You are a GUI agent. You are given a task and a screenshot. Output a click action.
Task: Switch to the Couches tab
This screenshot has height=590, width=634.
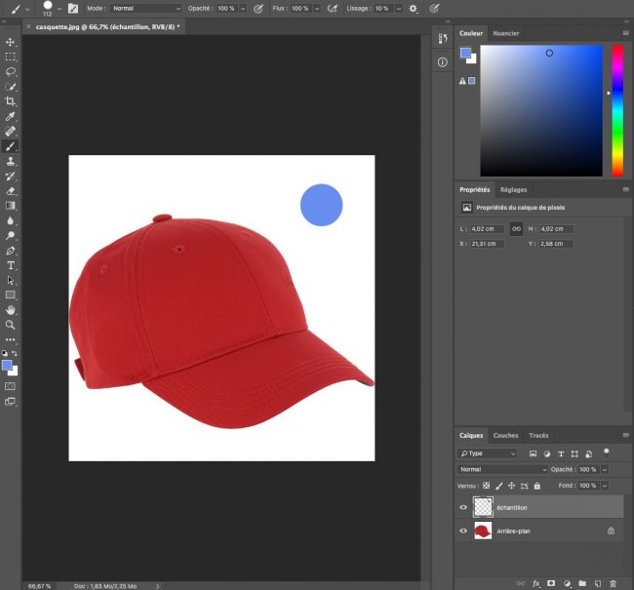505,436
